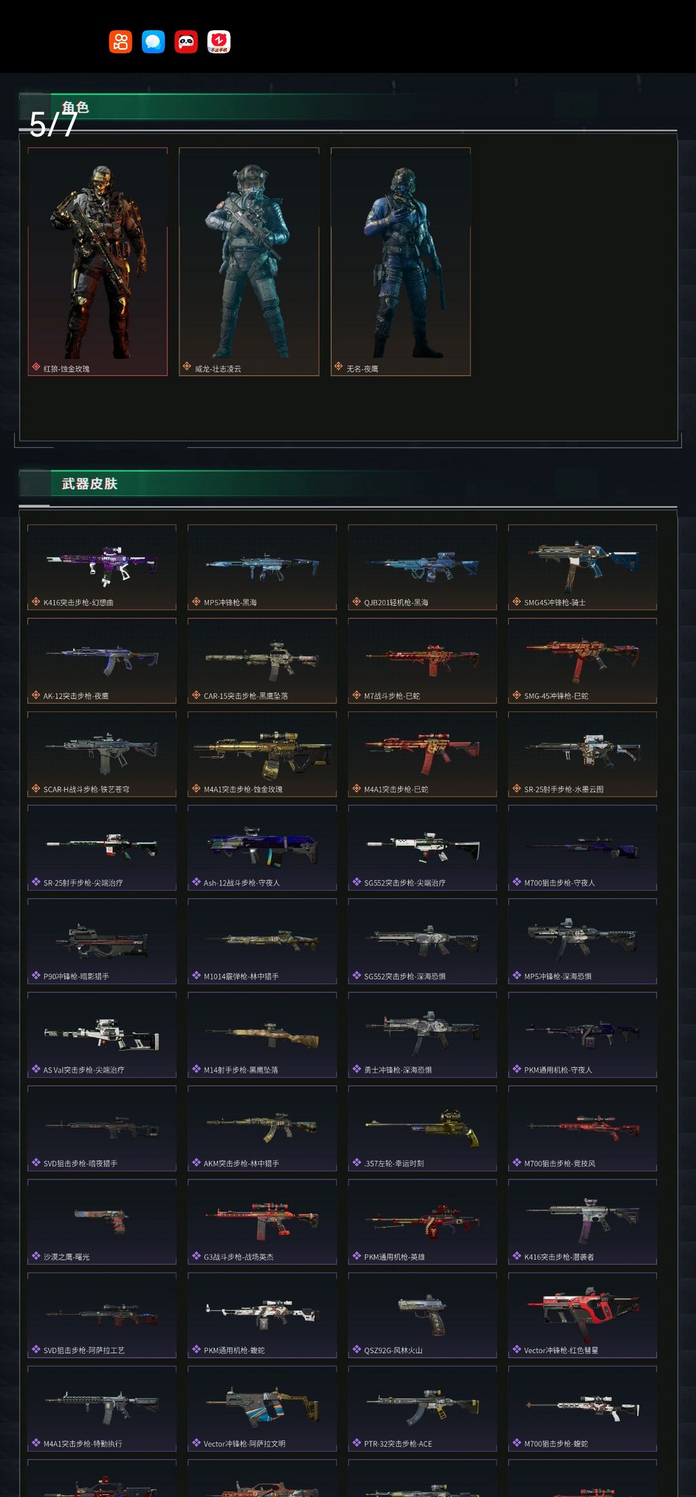Select the MP5冲锋枪-黑海 skin tile
Image resolution: width=696 pixels, height=1497 pixels.
(262, 567)
